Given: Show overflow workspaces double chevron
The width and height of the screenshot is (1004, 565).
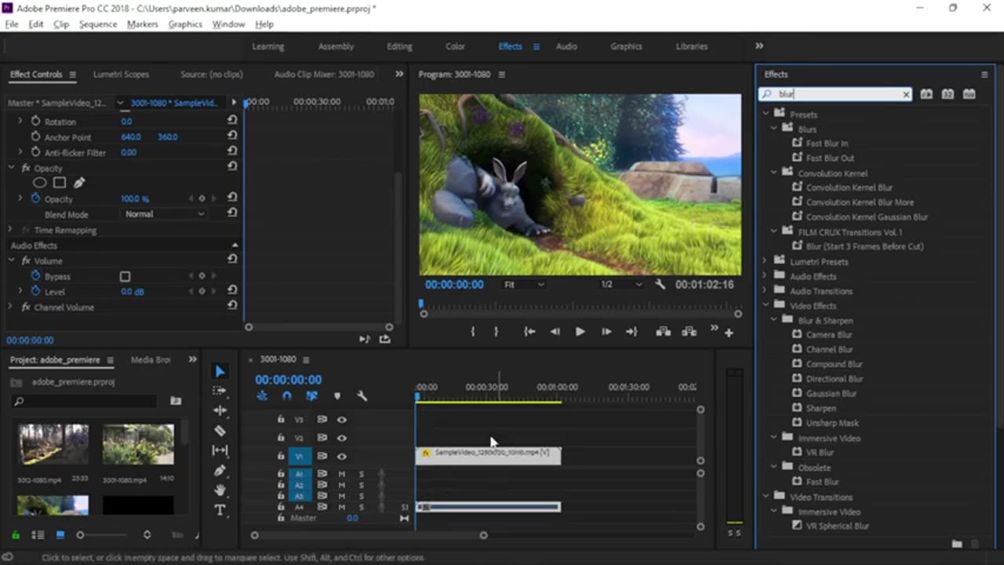Looking at the screenshot, I should tap(758, 46).
